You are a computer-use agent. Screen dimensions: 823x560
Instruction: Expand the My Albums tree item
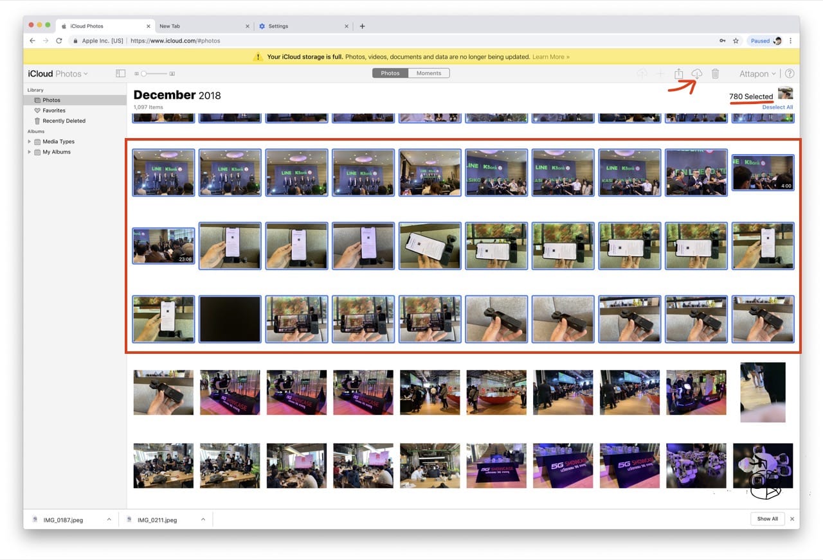pyautogui.click(x=55, y=152)
